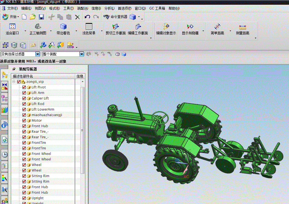Open the 分析(L) menu
Screen dimensions: 289x204
click(x=109, y=9)
